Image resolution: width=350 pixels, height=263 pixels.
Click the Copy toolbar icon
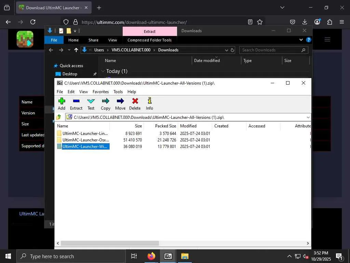pyautogui.click(x=106, y=104)
